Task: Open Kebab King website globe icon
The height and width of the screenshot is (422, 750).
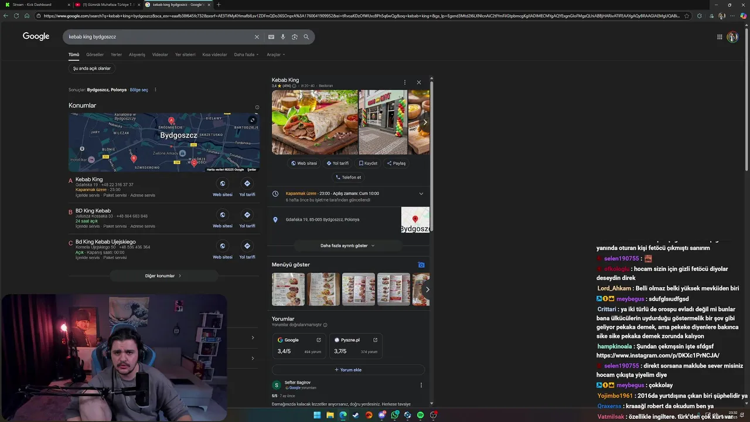Action: pos(222,183)
